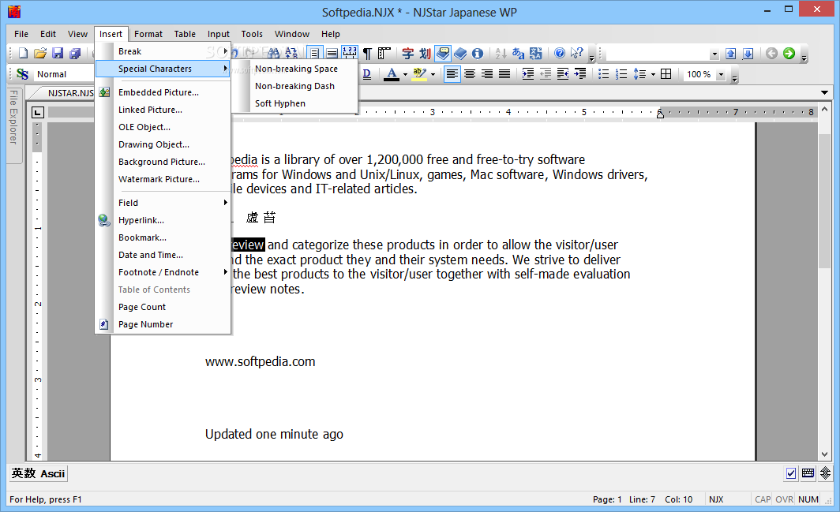Click the Save All icon

point(75,53)
